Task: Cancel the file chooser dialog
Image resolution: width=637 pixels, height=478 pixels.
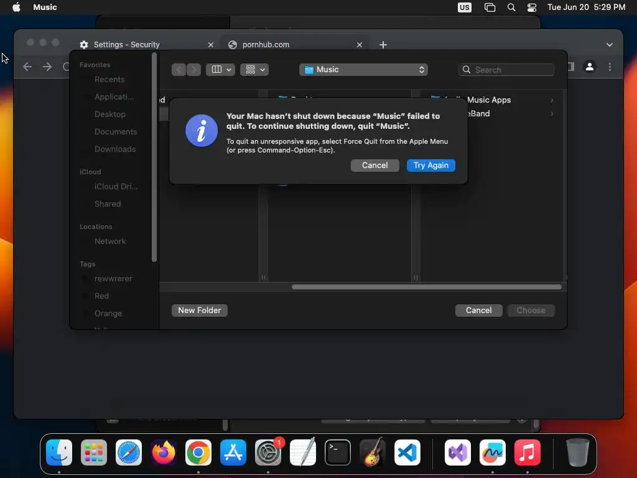Action: 478,310
